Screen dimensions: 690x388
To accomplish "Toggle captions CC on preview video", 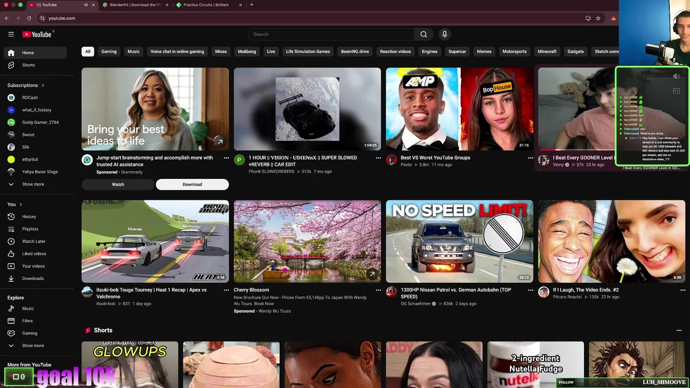I will tap(677, 91).
